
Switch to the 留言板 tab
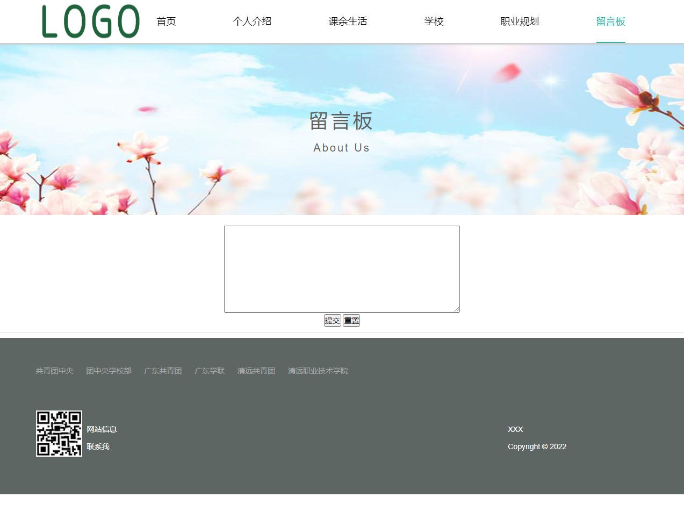coord(610,21)
